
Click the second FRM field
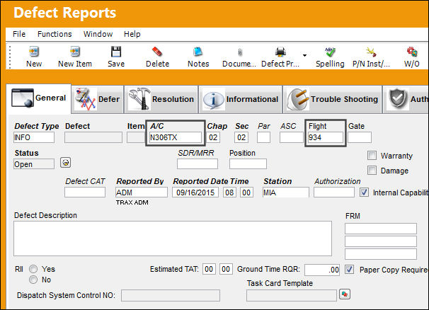(x=381, y=241)
